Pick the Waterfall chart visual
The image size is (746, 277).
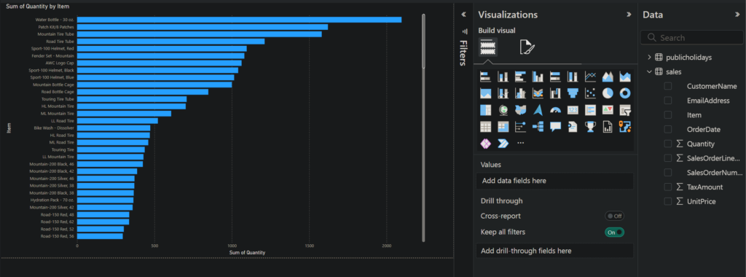coord(555,93)
